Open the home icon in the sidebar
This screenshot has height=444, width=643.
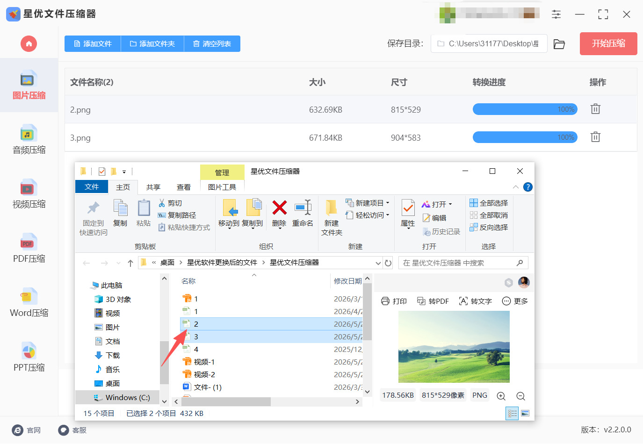point(29,44)
